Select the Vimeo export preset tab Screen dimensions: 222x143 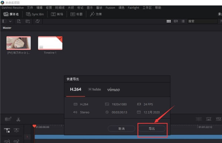click(114, 89)
